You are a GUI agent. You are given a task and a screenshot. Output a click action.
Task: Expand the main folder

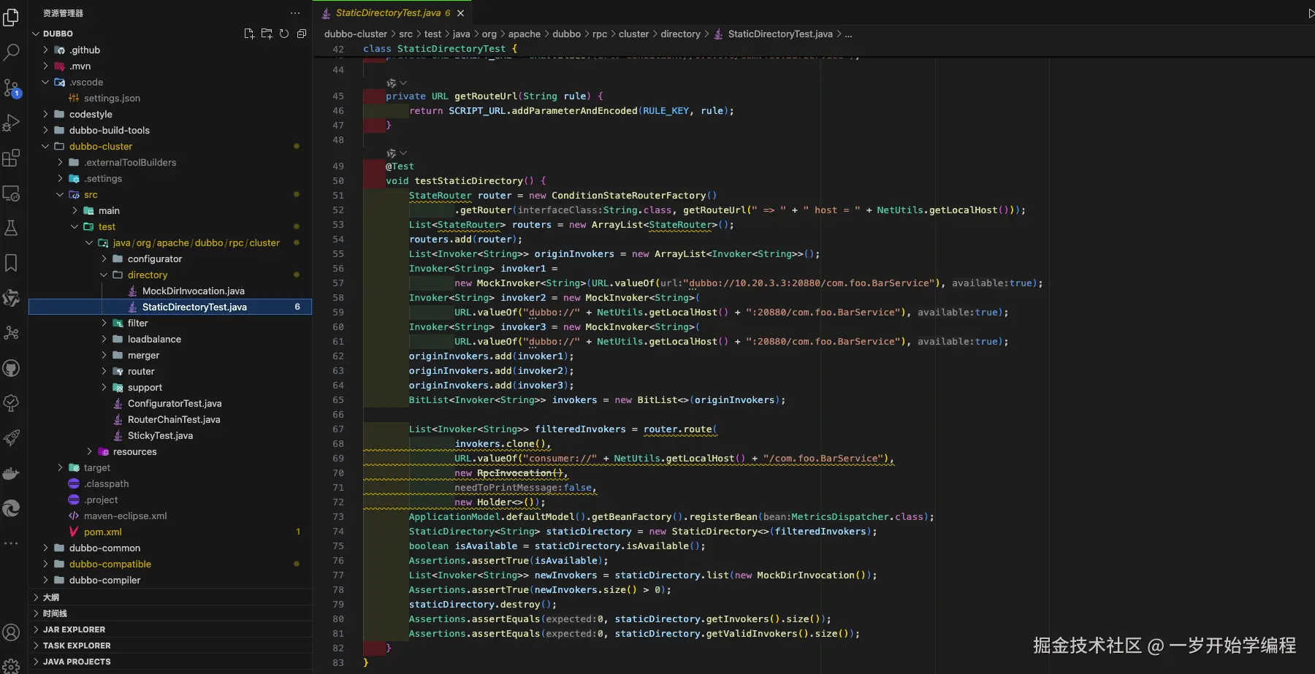pos(75,210)
